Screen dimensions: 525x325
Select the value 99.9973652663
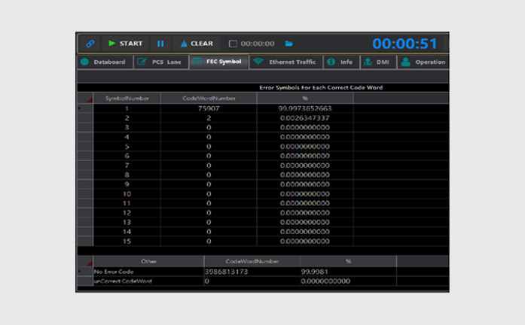(x=305, y=108)
